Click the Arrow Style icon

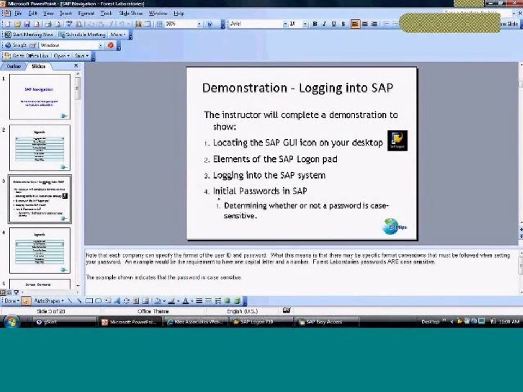[218, 301]
